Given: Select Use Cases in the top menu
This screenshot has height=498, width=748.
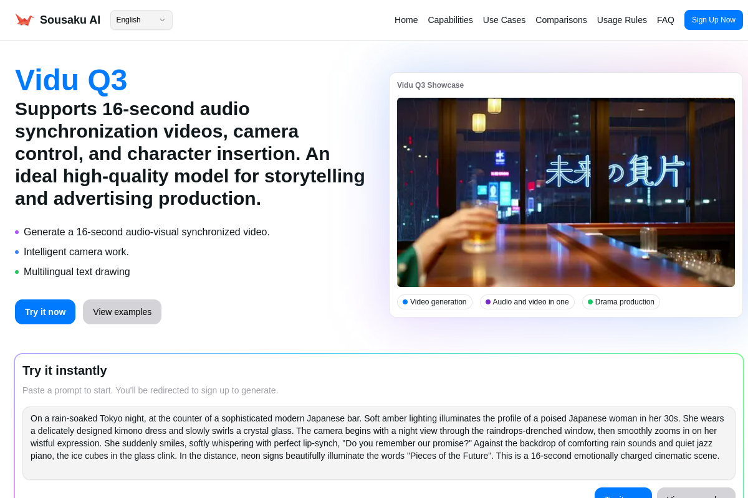Looking at the screenshot, I should [504, 20].
